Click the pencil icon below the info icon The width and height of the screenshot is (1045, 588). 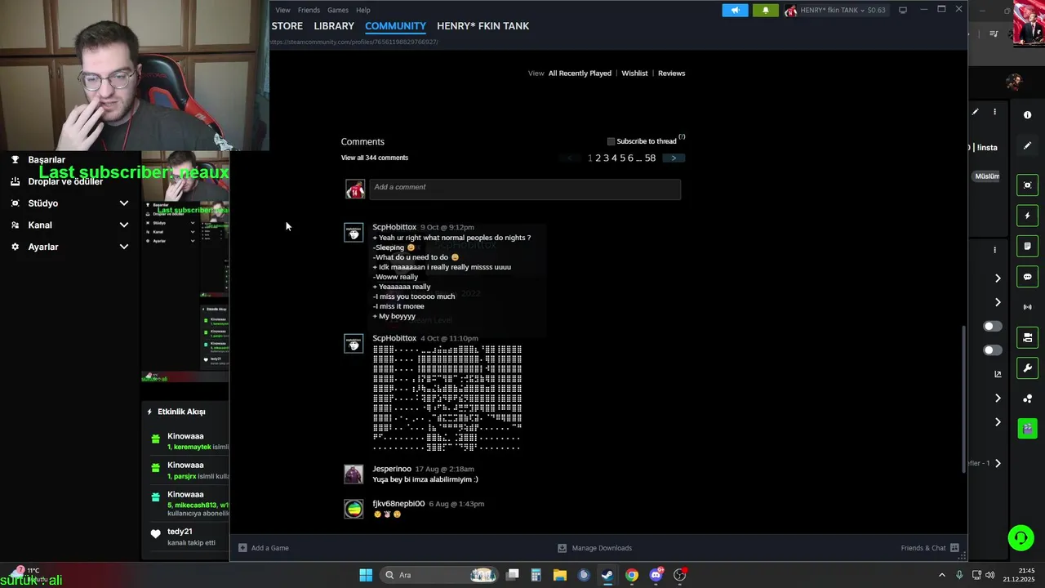(1028, 146)
